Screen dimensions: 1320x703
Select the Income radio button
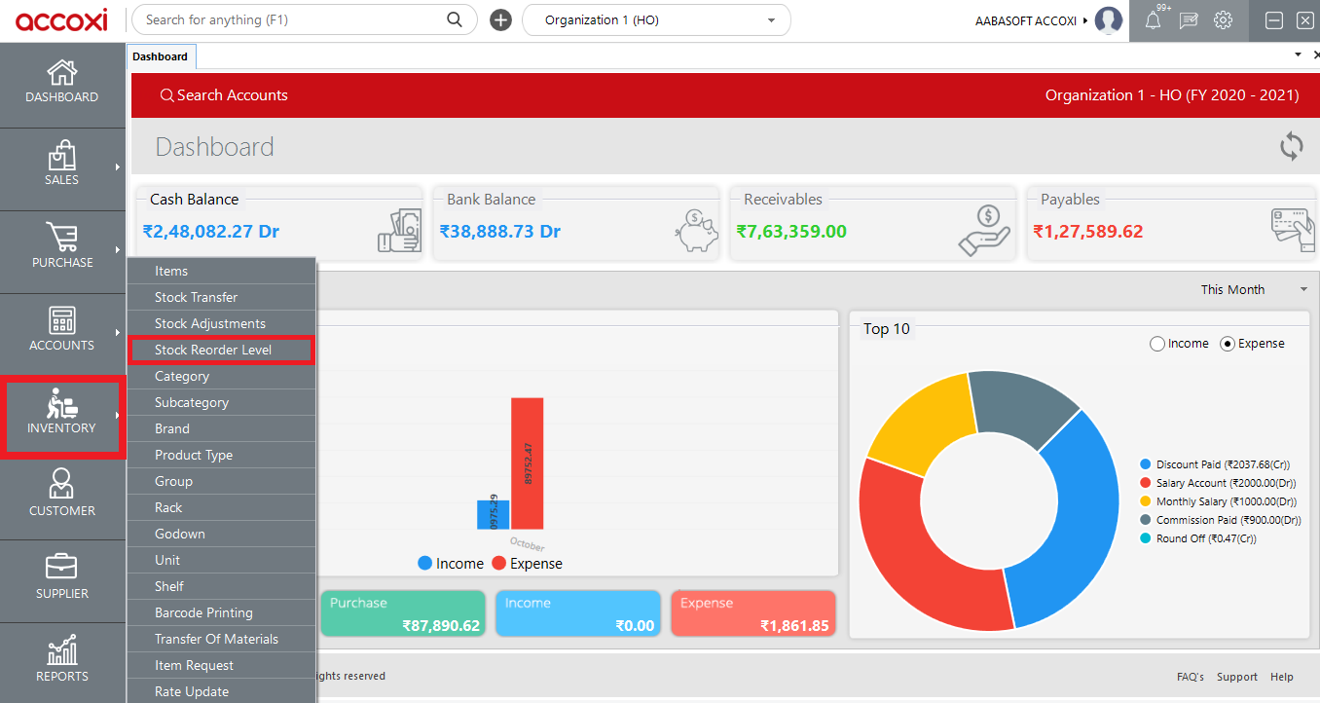pyautogui.click(x=1156, y=343)
